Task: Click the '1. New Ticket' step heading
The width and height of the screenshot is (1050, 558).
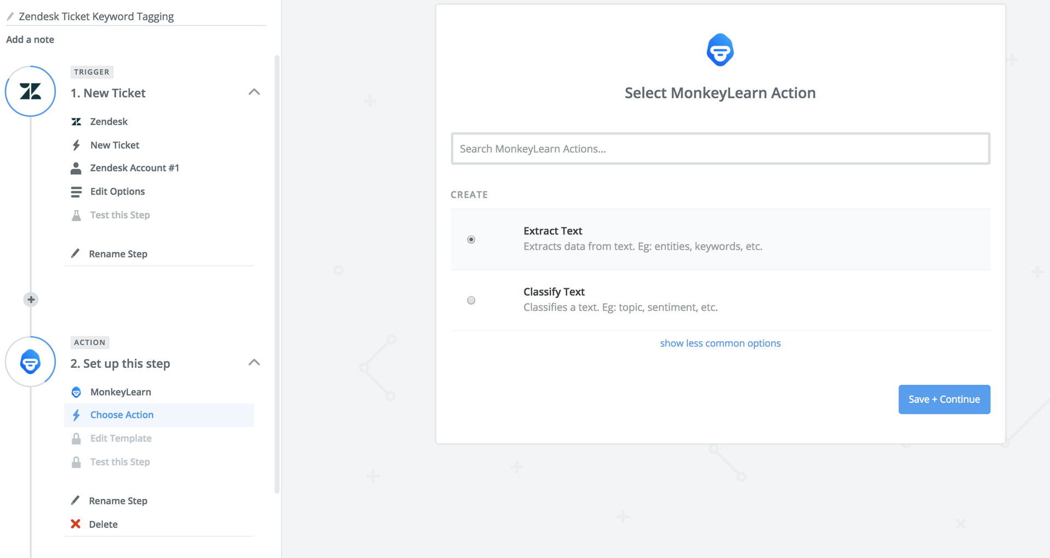Action: click(108, 93)
